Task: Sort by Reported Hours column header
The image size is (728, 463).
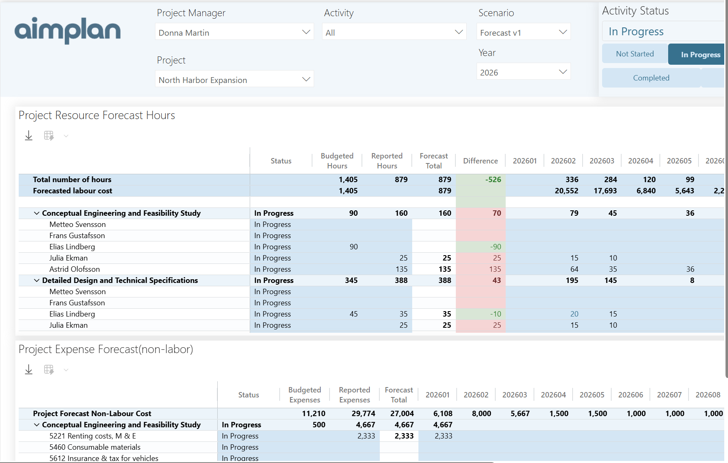Action: [x=387, y=161]
